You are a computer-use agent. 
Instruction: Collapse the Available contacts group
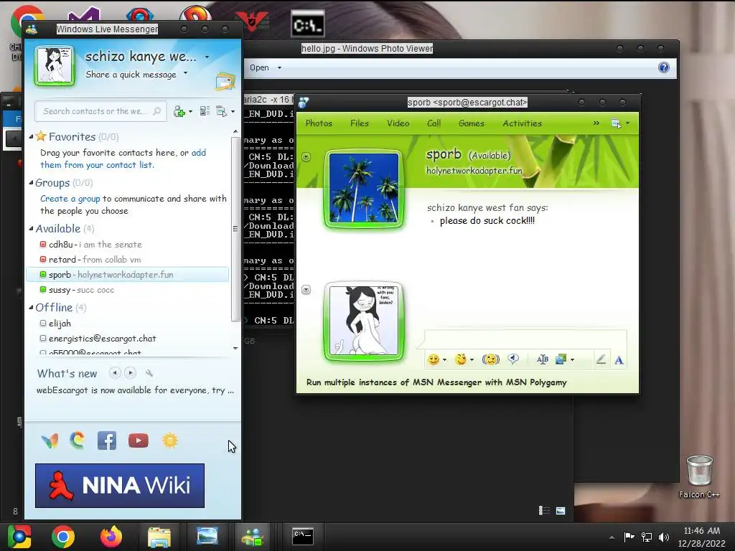pos(31,229)
